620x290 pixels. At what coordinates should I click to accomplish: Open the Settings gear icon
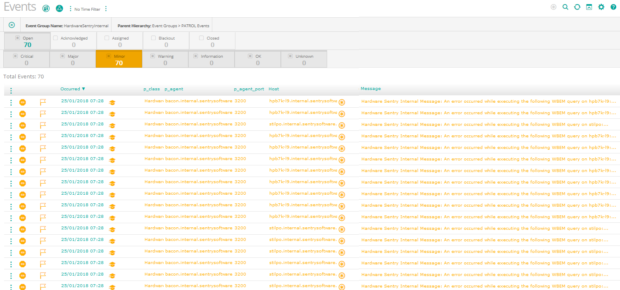[601, 7]
